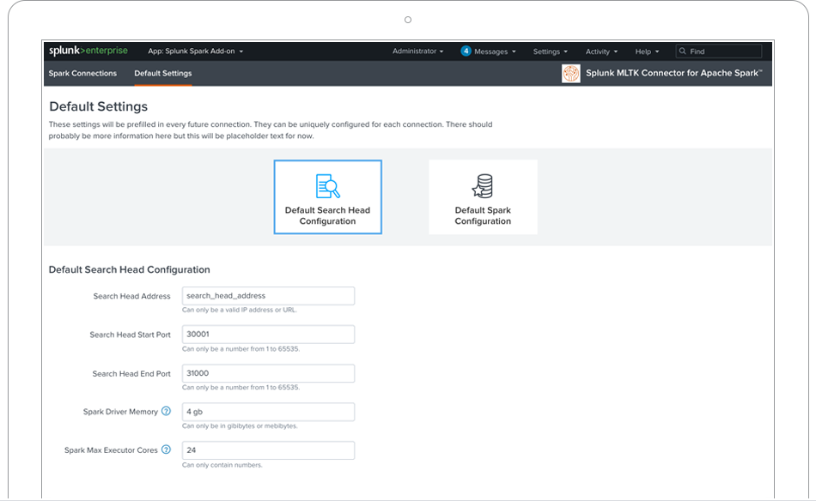Click the hint 'Can only be in gibibytes or mebibytes.'
This screenshot has height=501, width=816.
(240, 426)
